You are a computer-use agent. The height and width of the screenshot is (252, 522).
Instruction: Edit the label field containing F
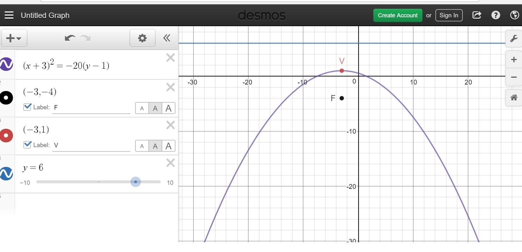pos(91,108)
